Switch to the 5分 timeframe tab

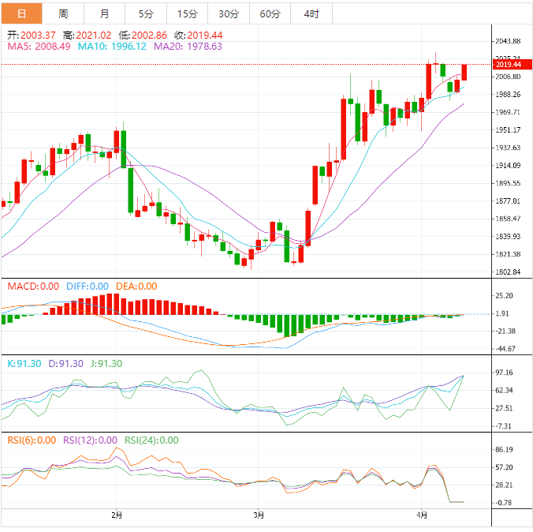(x=147, y=13)
